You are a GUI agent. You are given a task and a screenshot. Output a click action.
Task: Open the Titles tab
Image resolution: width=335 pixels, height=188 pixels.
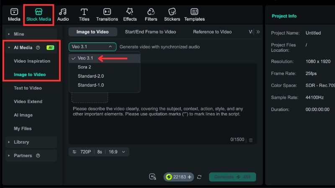tap(84, 15)
